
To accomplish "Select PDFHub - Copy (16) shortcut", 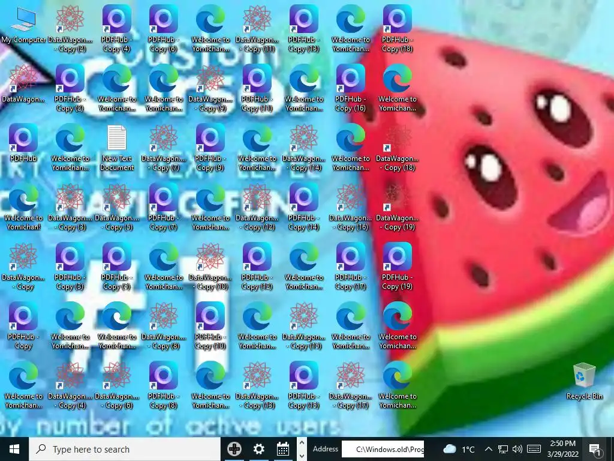I will click(350, 89).
